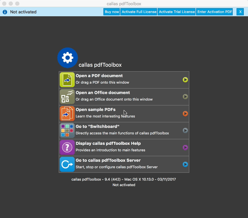
Task: Click 'Provides an introduction to main features'
Action: coord(110,150)
